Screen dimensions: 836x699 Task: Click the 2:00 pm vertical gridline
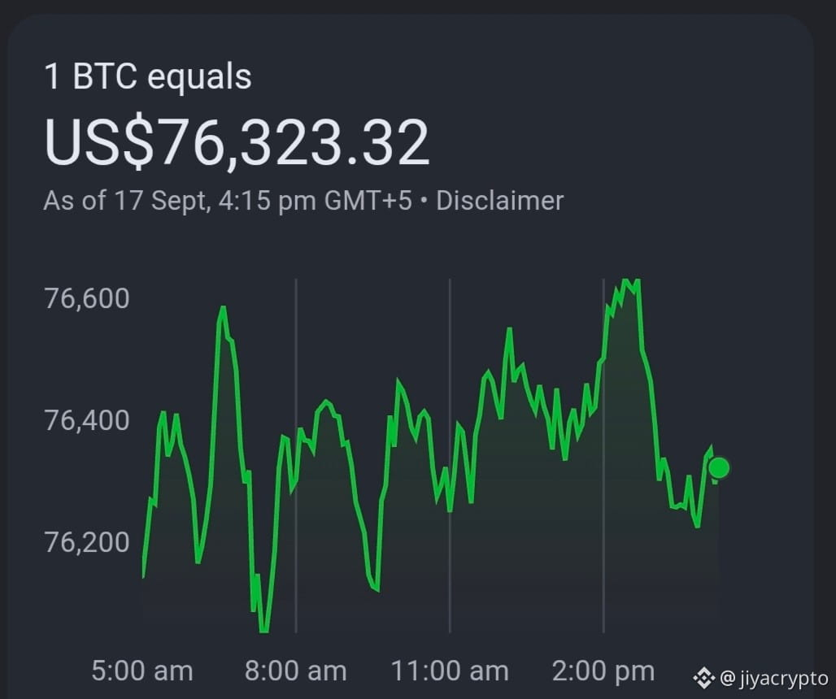tap(603, 455)
